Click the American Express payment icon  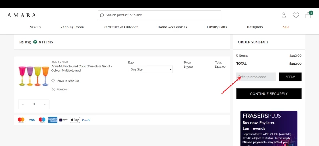[53, 120]
